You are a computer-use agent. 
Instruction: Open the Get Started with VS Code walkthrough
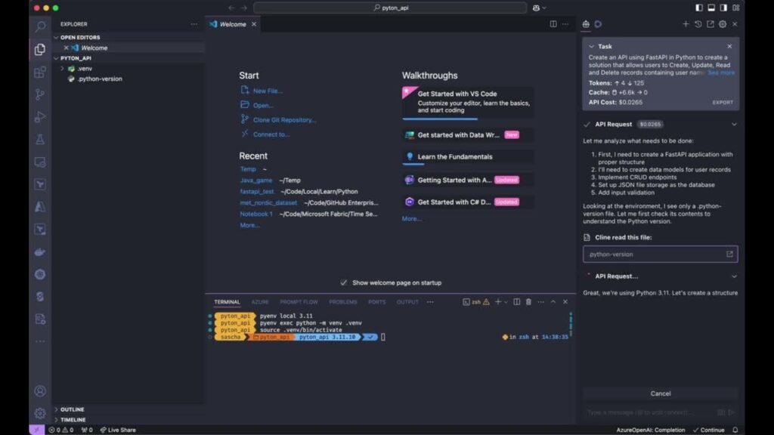[467, 102]
